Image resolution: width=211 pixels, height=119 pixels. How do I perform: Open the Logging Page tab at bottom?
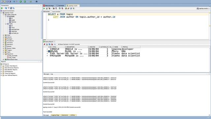(x=55, y=115)
